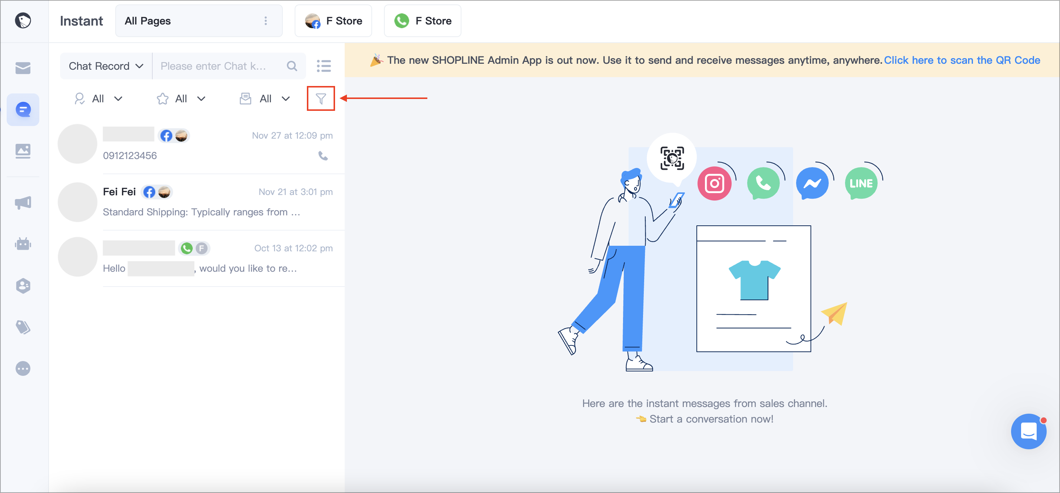Open the mail inbox sidebar icon

(23, 68)
